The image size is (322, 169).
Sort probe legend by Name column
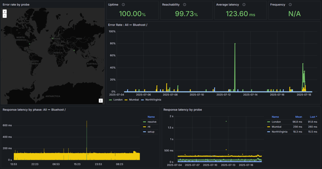275,117
